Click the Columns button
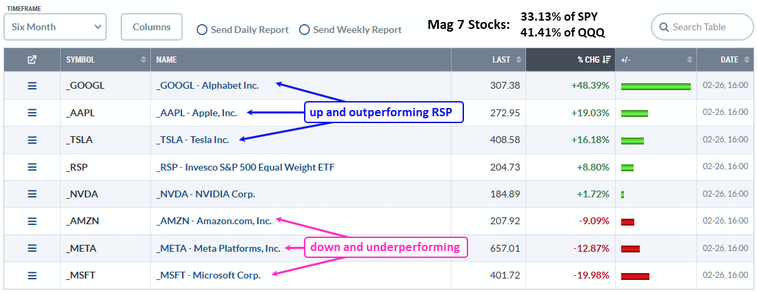This screenshot has width=757, height=293. (152, 28)
